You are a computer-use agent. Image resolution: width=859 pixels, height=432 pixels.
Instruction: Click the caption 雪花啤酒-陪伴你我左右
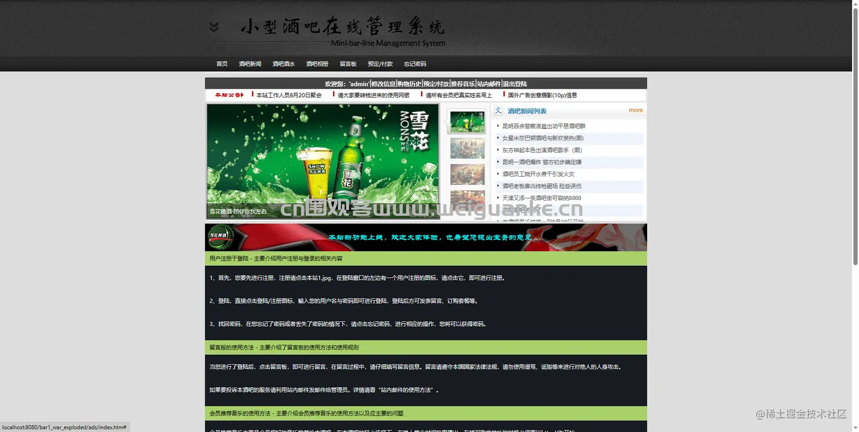pyautogui.click(x=238, y=211)
